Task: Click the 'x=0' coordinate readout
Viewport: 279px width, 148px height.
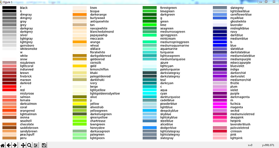Action: coord(250,145)
